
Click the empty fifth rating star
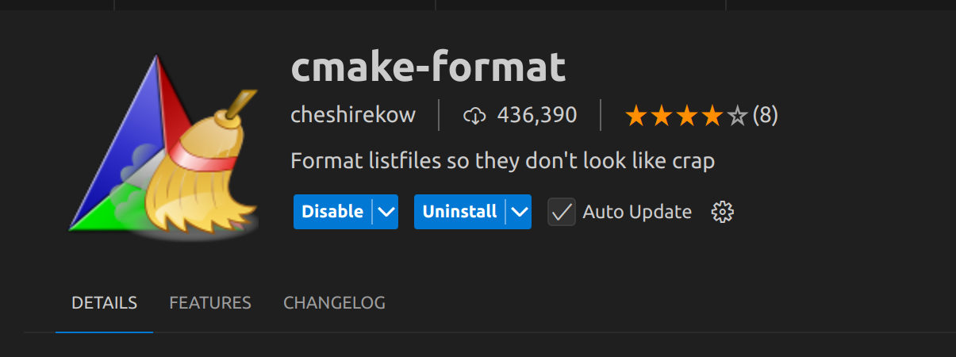pos(738,117)
